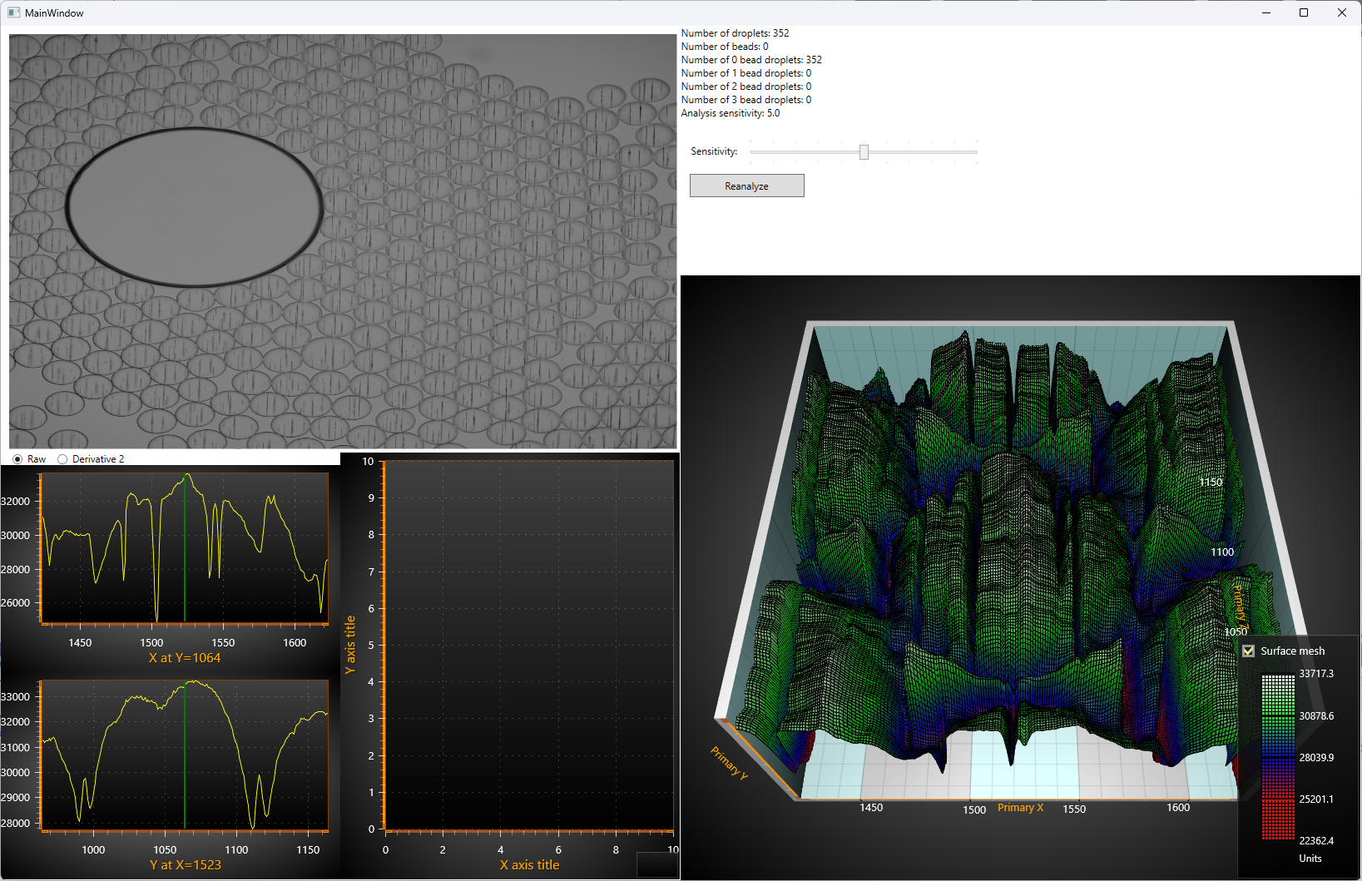Click the color legend gradient bar
1362x881 pixels.
[1278, 757]
